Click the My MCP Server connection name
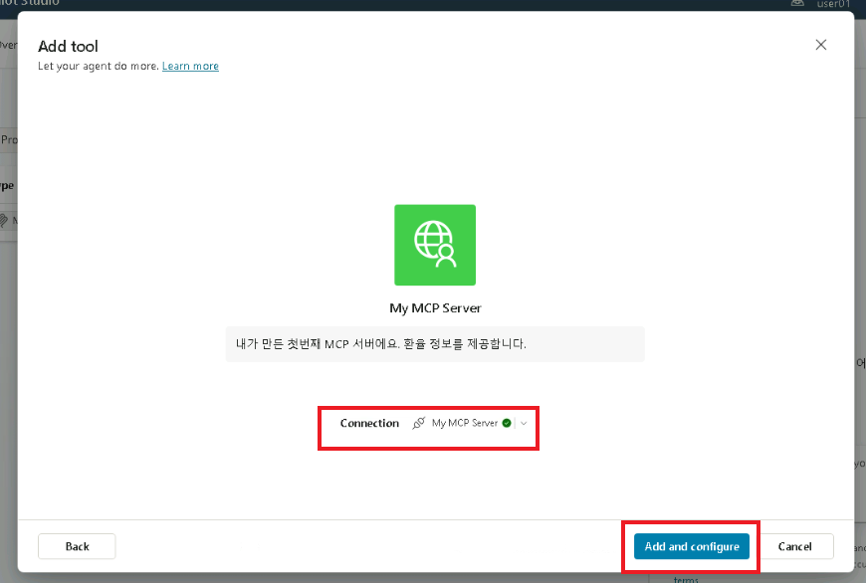866x583 pixels. tap(465, 424)
